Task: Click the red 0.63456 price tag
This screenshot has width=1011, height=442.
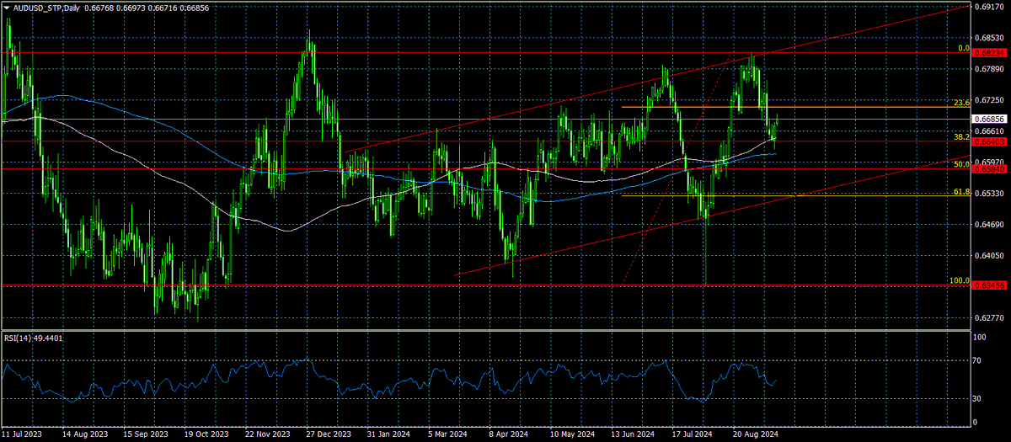Action: [x=988, y=285]
